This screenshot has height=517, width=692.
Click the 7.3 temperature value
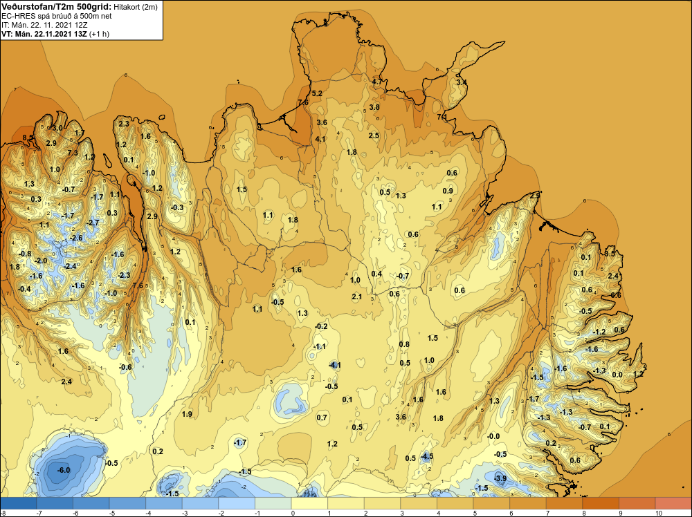73,153
